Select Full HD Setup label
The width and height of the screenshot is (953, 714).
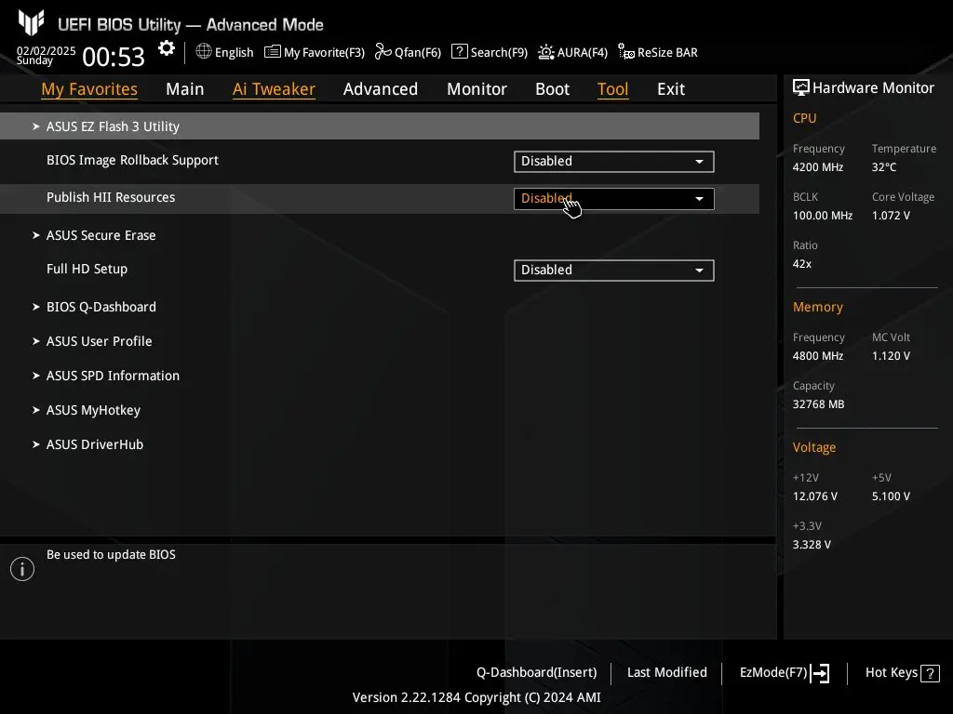(87, 269)
